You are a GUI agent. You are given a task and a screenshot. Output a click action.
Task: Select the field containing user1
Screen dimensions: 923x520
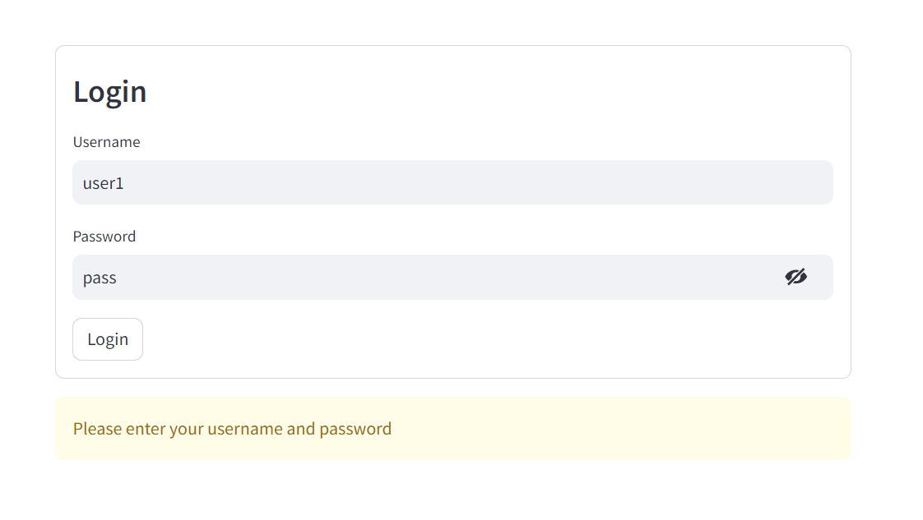click(452, 182)
